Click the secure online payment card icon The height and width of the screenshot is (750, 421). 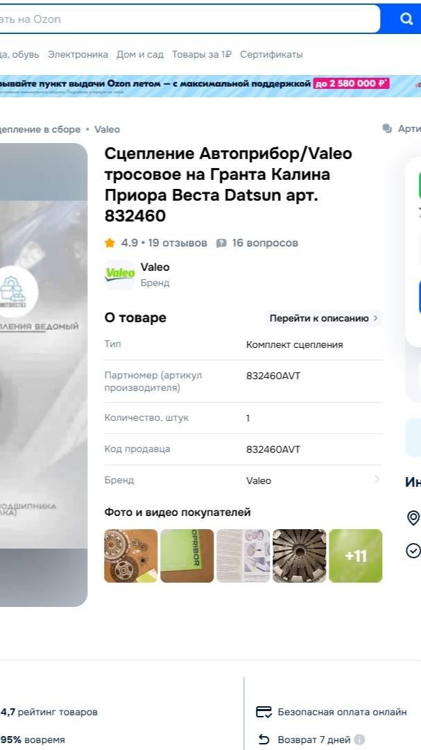(x=264, y=712)
